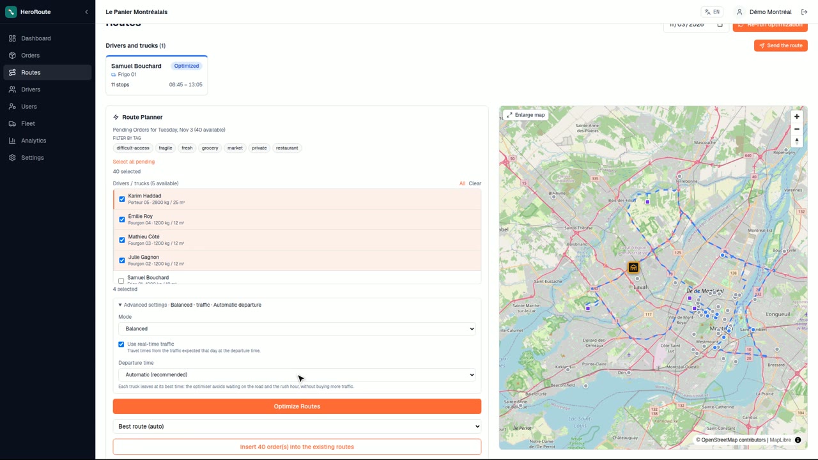The image size is (818, 460).
Task: Click the Dashboard icon in the sidebar
Action: (x=12, y=38)
